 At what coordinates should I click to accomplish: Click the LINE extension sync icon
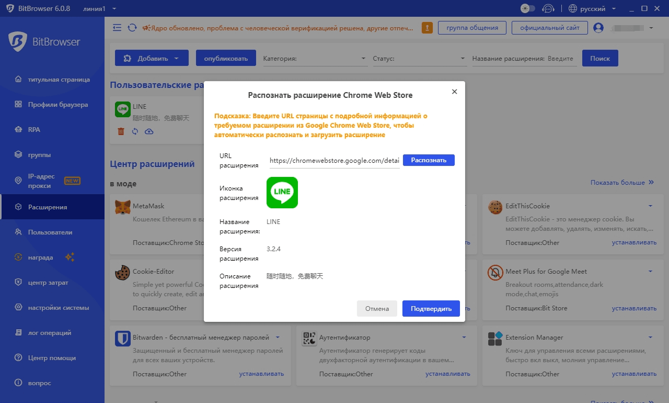135,131
